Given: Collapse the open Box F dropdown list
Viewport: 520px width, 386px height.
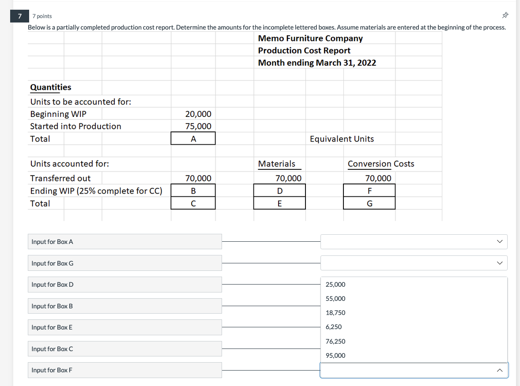Looking at the screenshot, I should point(499,370).
